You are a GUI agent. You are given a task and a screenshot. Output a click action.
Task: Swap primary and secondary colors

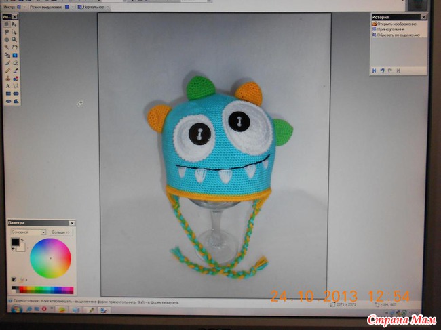22,240
